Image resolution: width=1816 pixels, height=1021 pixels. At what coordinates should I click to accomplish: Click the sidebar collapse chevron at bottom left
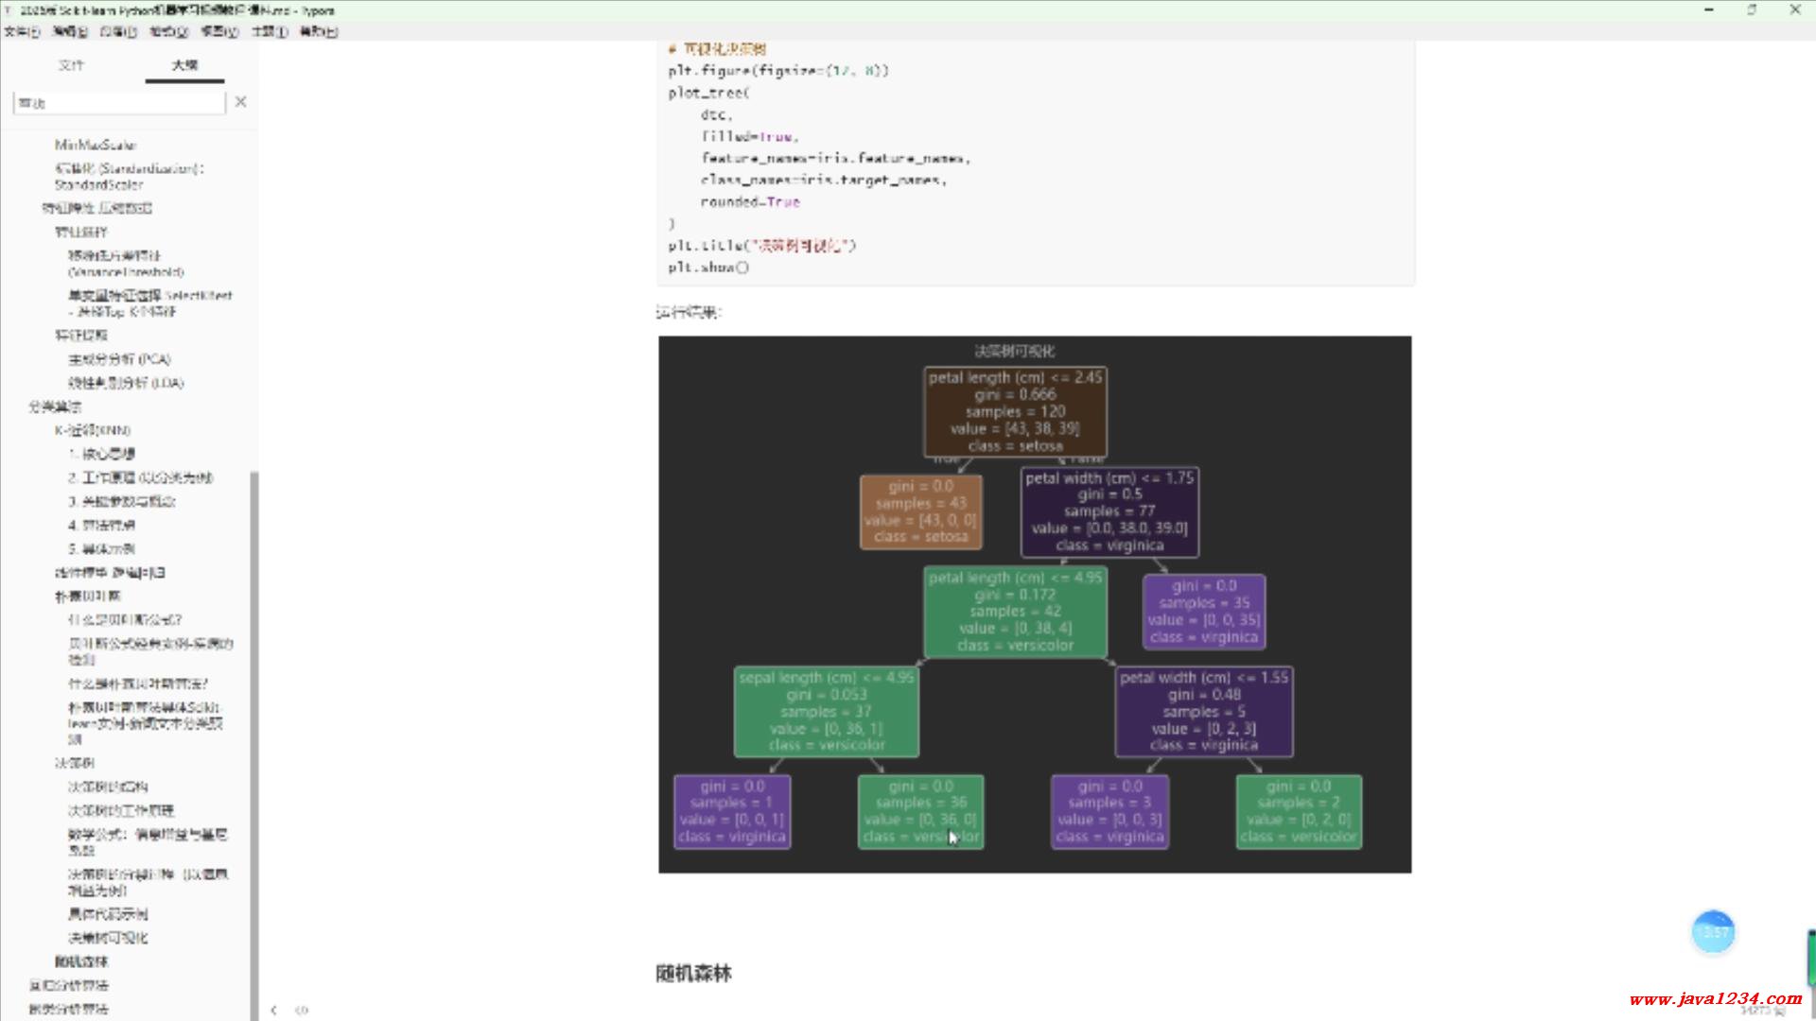point(274,1010)
